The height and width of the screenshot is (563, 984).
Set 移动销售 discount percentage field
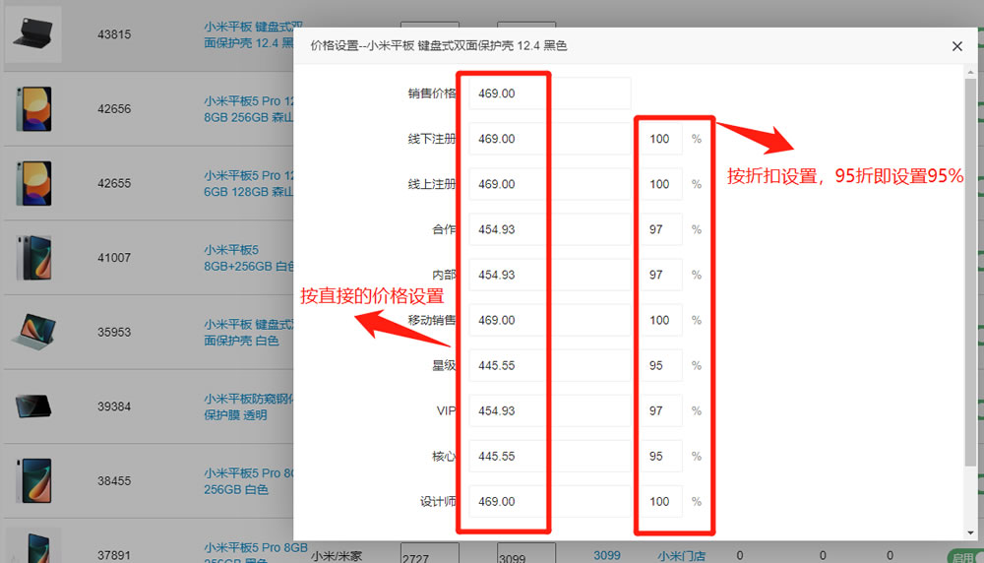point(661,320)
